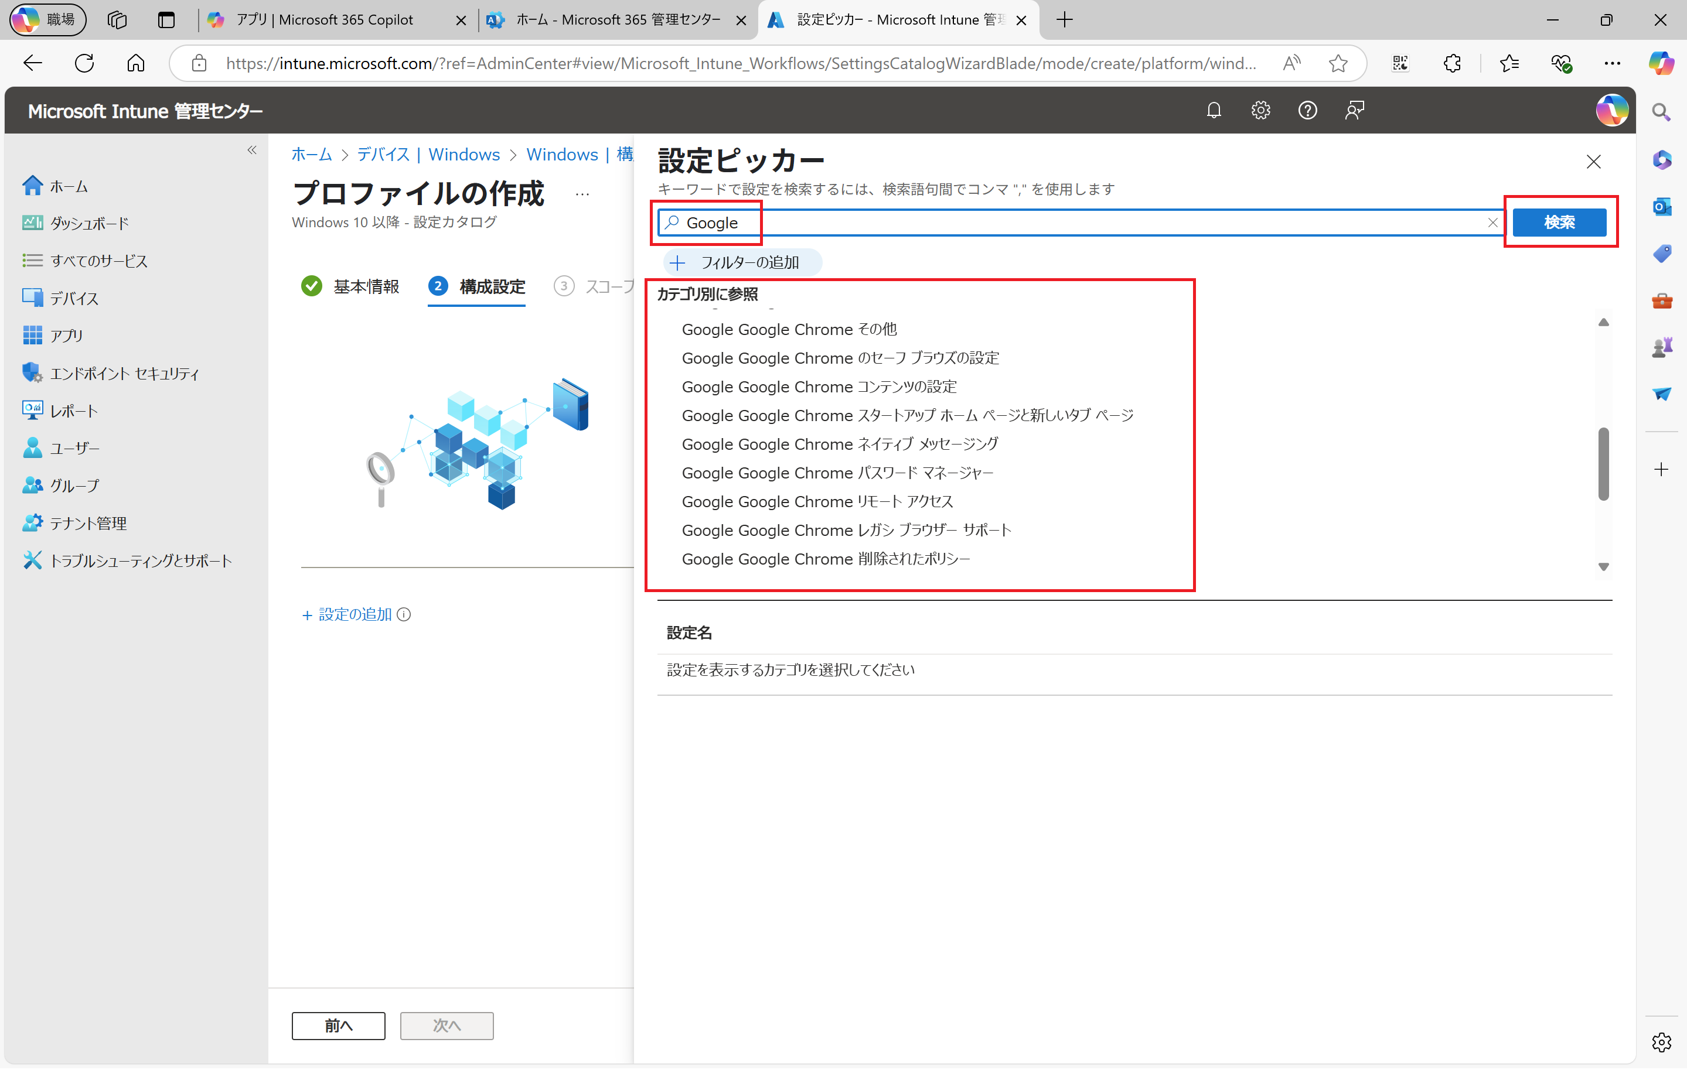The image size is (1687, 1070).
Task: Open the feedback icon in header
Action: coord(1354,111)
